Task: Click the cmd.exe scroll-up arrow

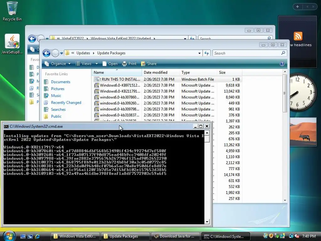Action: pos(207,133)
